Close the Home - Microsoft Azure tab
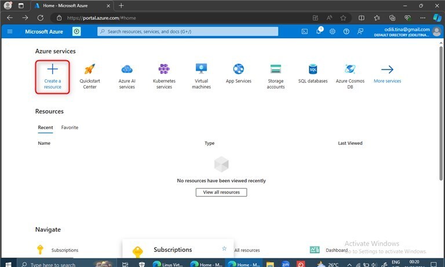Screen dimensions: 445x267 pos(108,6)
